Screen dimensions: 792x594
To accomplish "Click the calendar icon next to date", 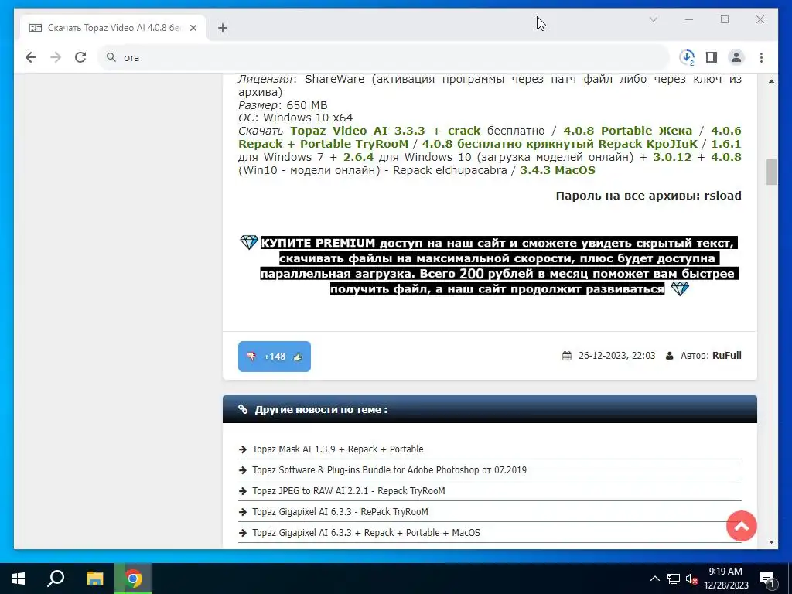I will 567,356.
